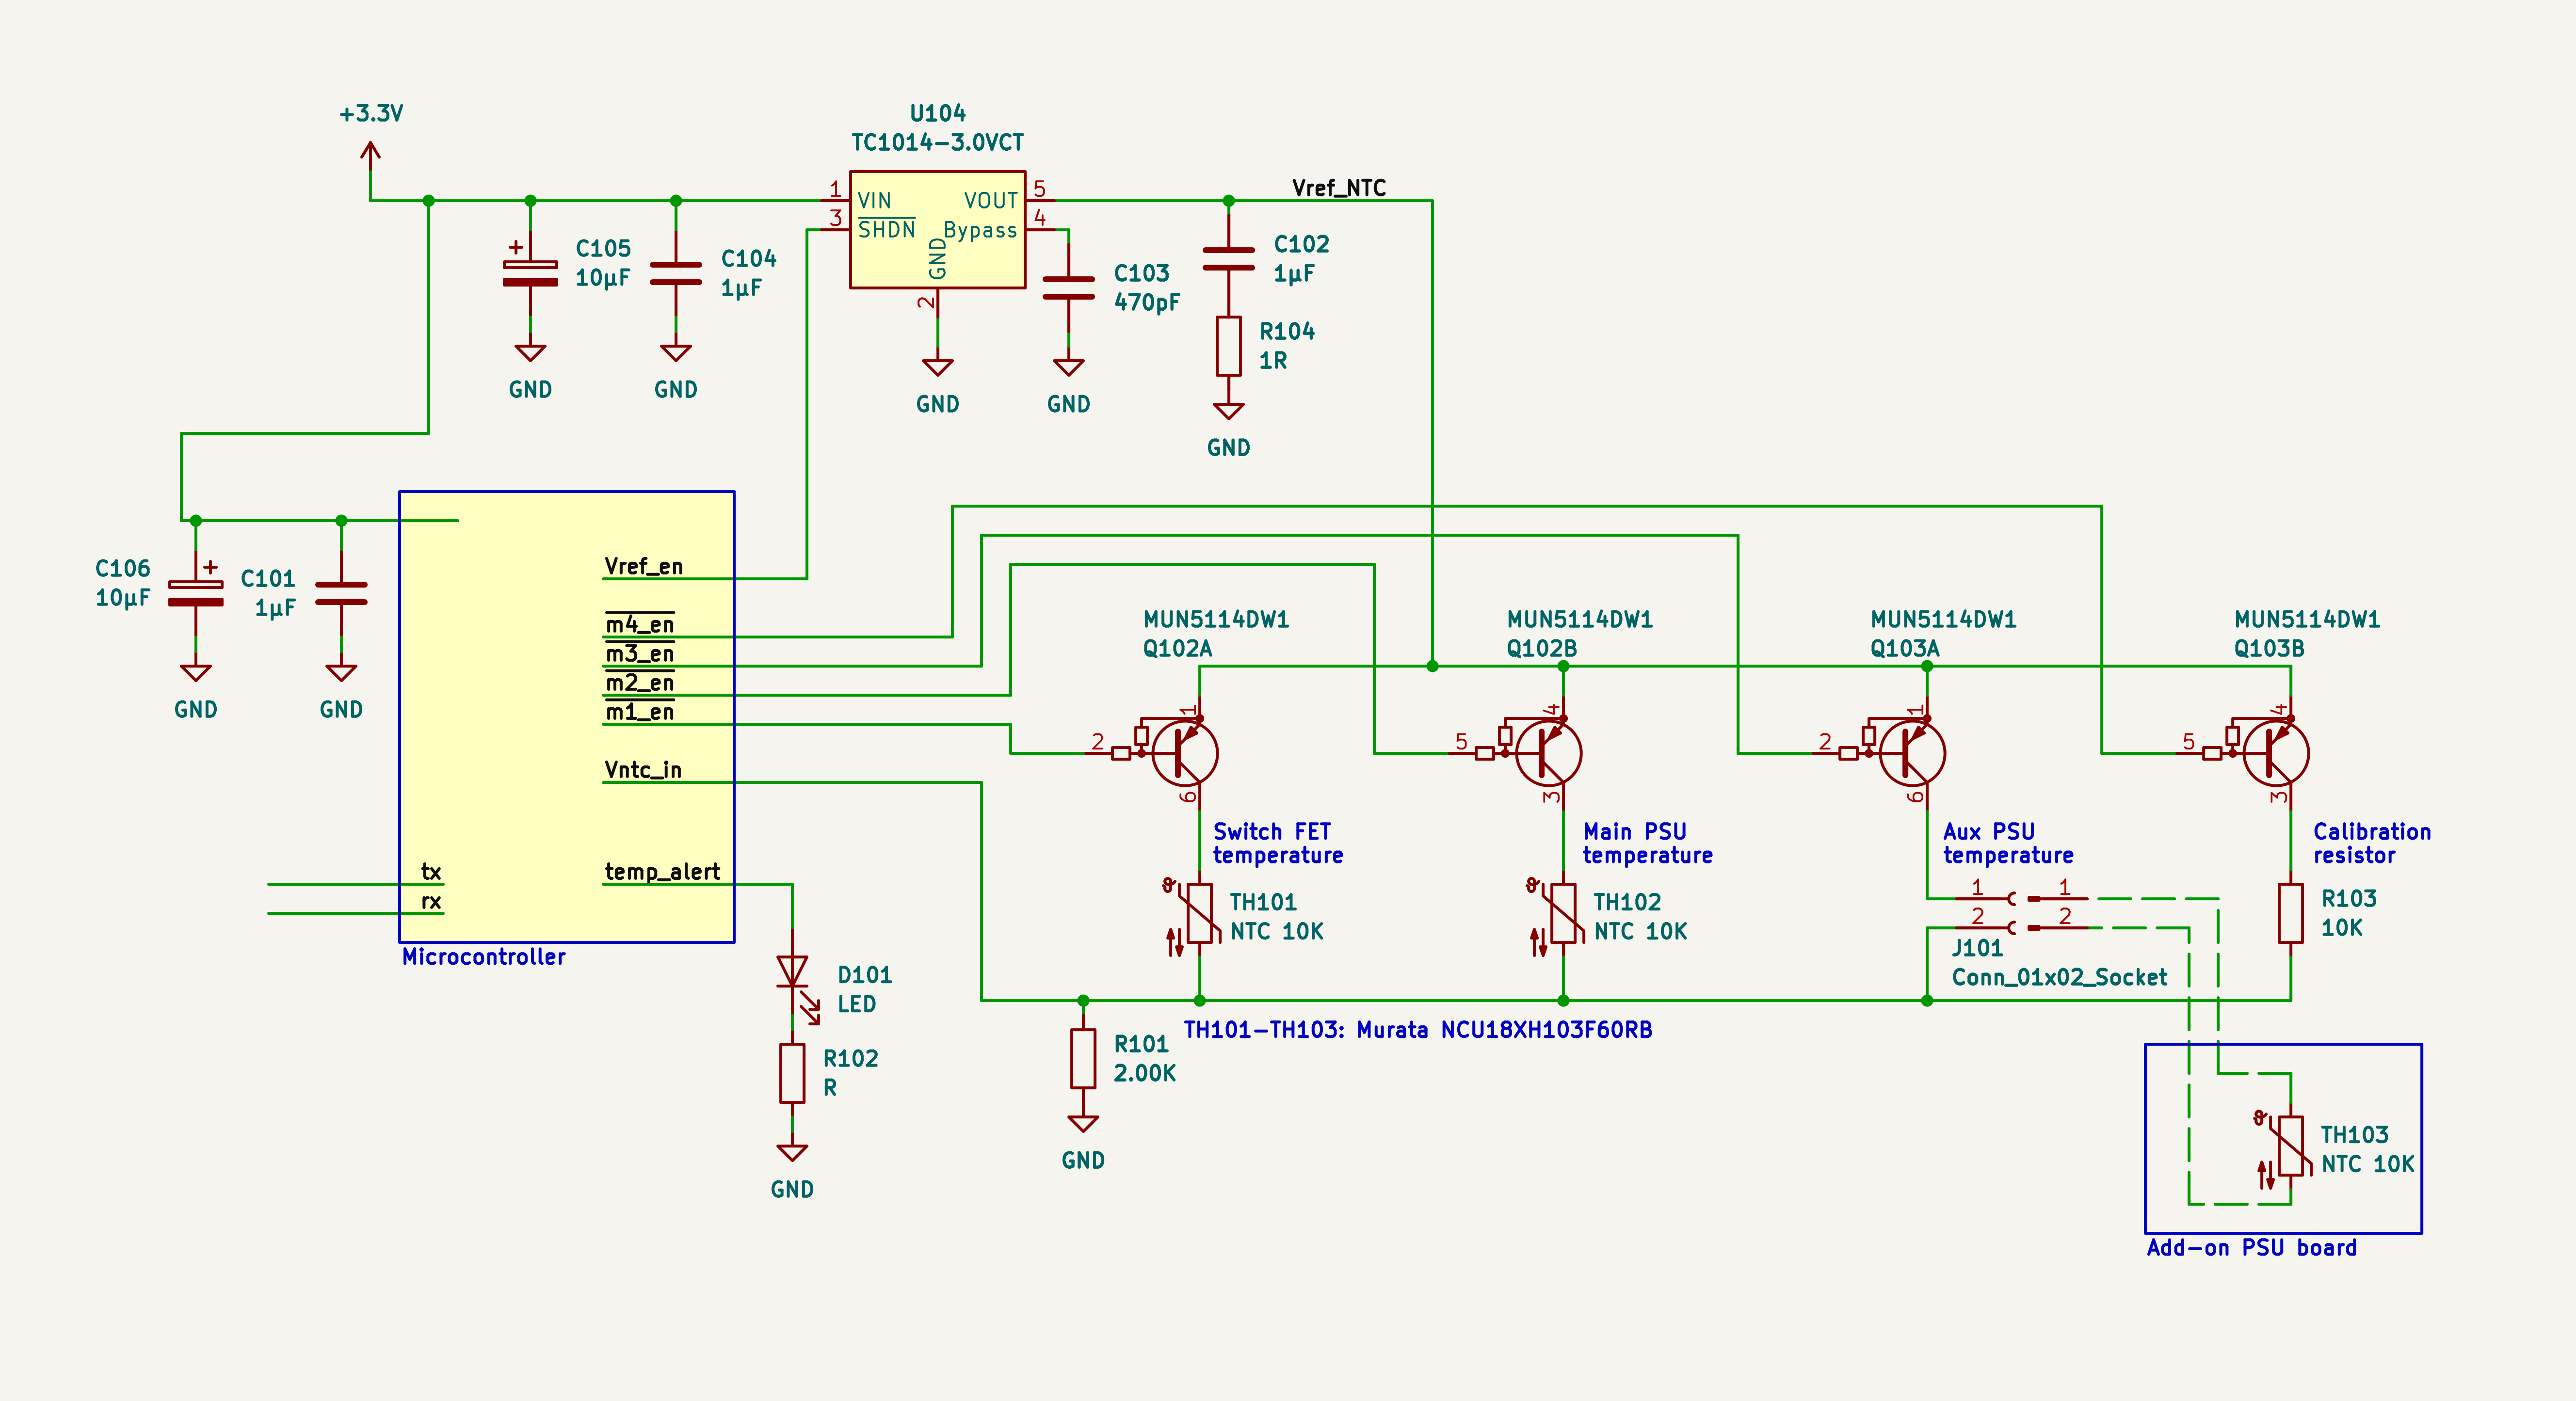The image size is (2576, 1401).
Task: Click the Vref_NTC net label
Action: tap(1338, 188)
